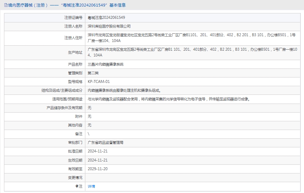Click the model value KP-TCAM-01

(98, 81)
